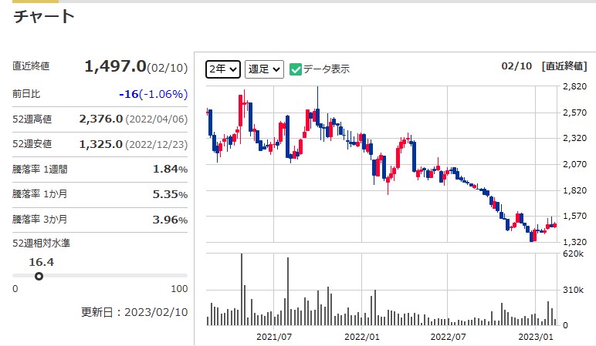Click the 騰落率 1週間 value 1.84%

point(171,169)
